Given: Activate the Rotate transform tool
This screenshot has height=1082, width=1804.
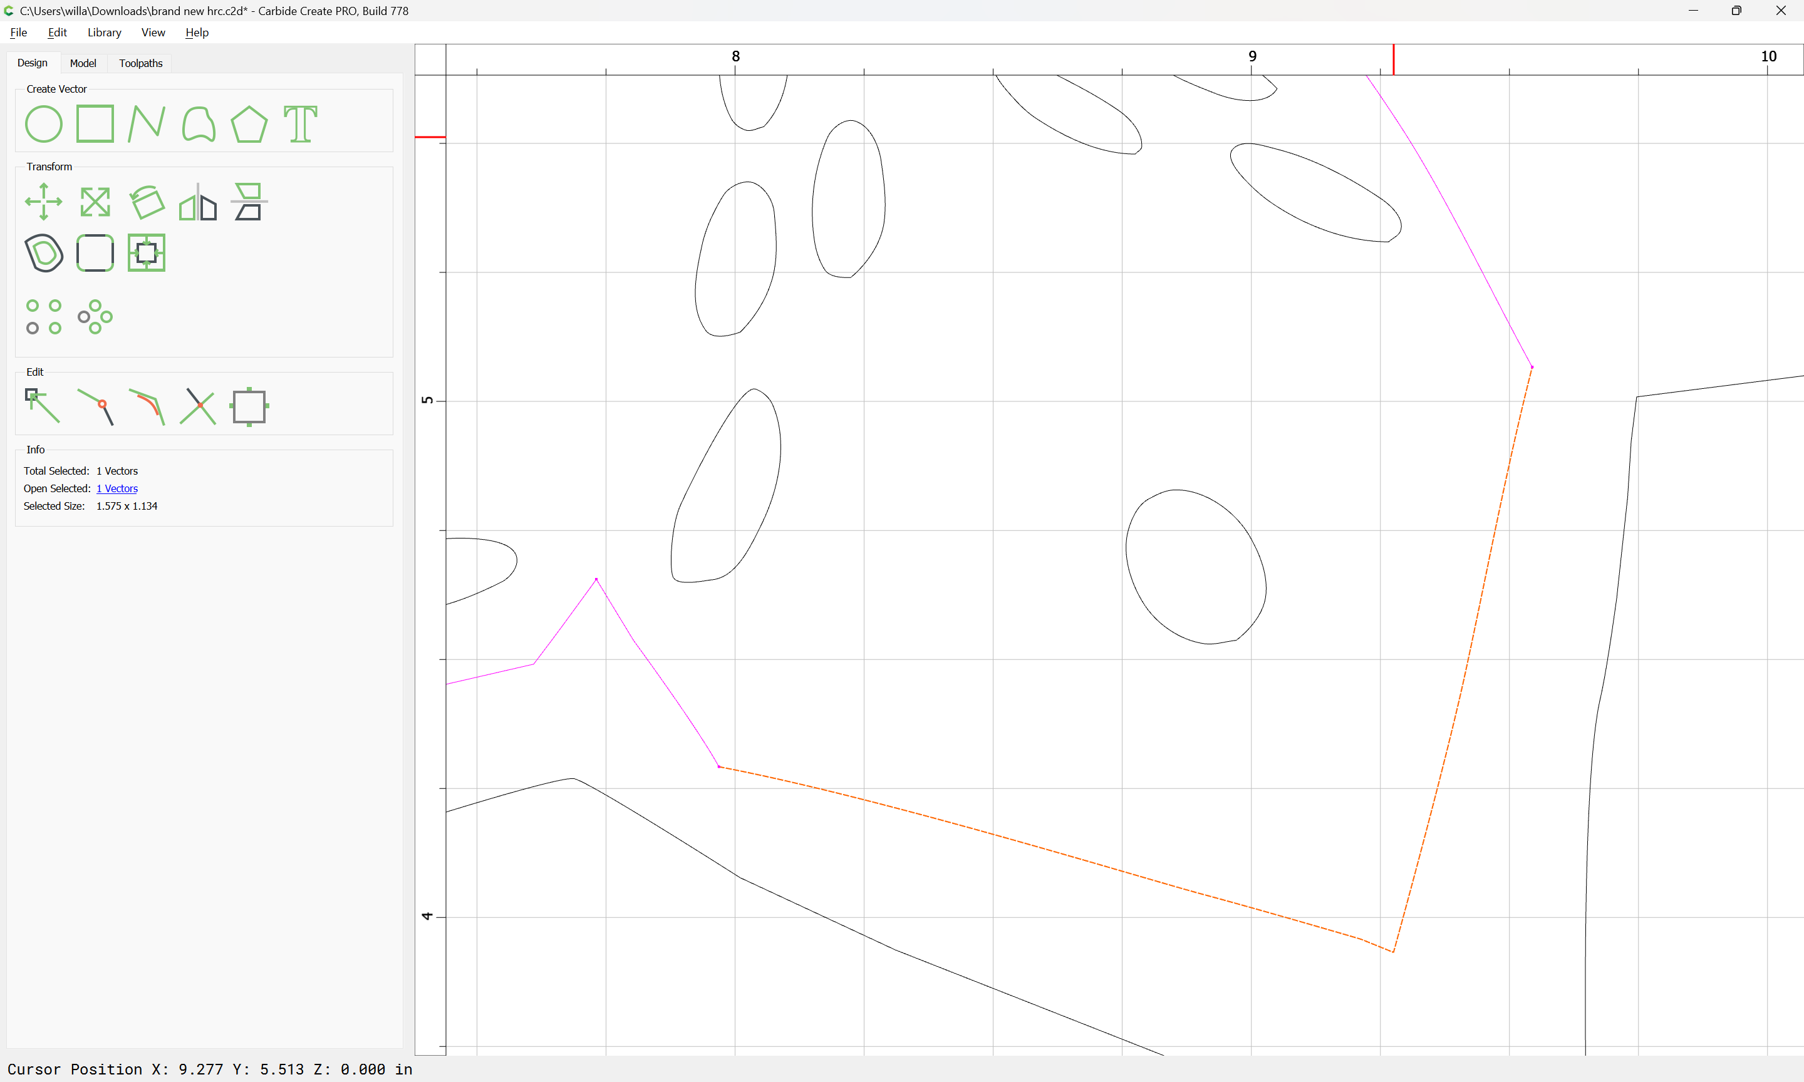Looking at the screenshot, I should pos(147,202).
